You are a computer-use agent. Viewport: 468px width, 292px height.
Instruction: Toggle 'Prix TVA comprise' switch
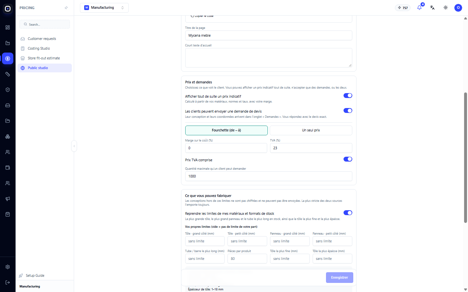(348, 159)
